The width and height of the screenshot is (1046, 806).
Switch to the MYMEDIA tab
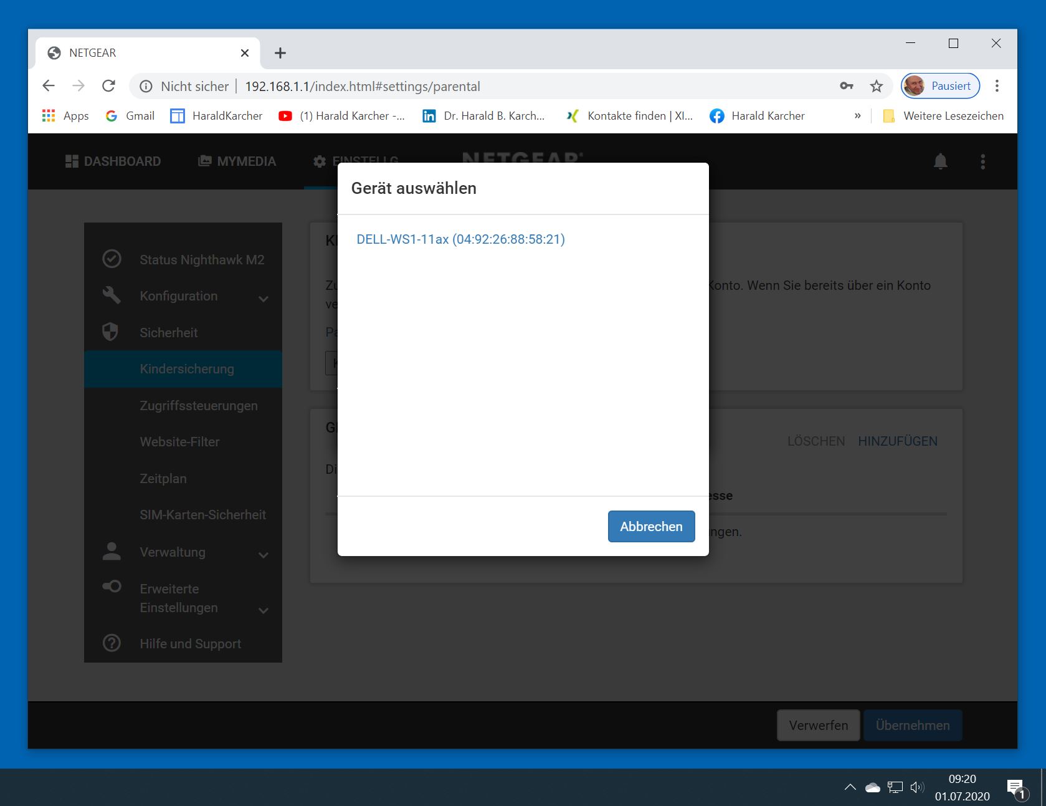click(x=237, y=161)
